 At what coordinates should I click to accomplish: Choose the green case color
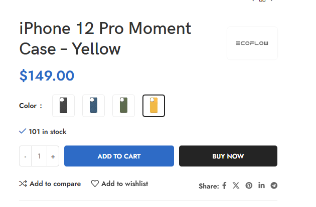(x=123, y=105)
